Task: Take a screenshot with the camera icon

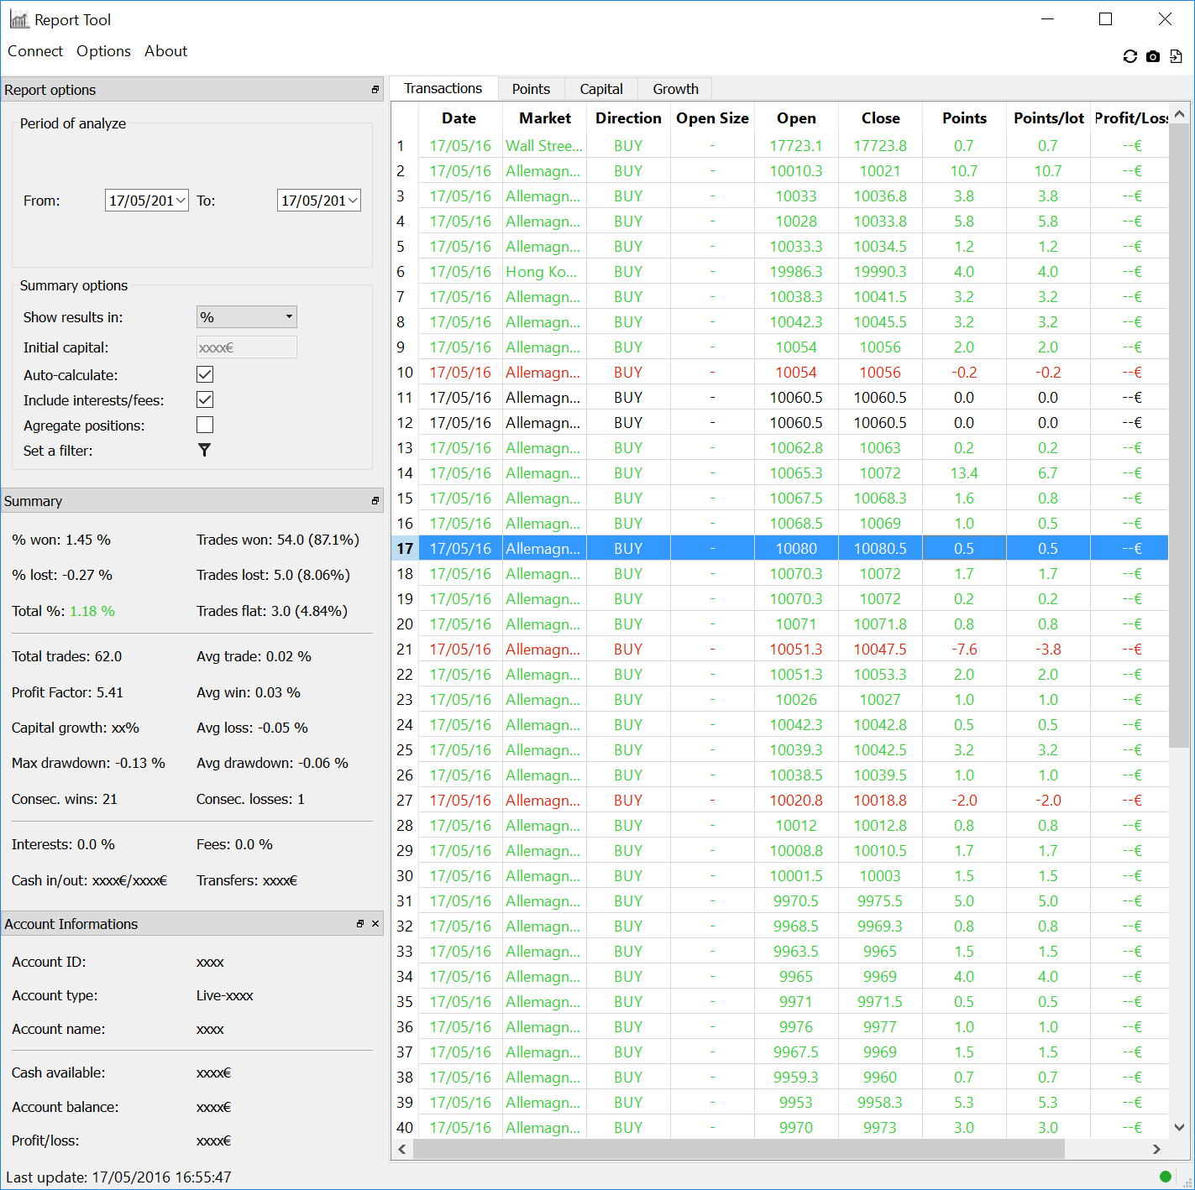Action: 1153,56
